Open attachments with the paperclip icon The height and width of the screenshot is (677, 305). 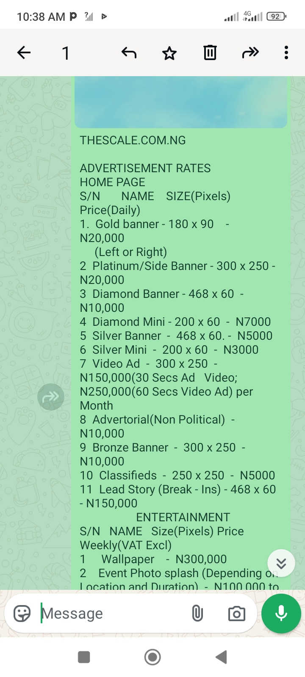197,613
